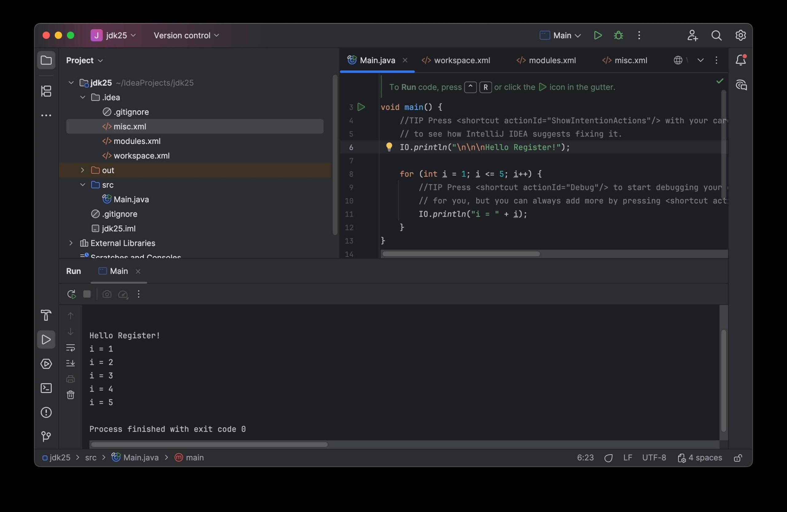This screenshot has width=787, height=512.
Task: Toggle Scroll to End in console
Action: 70,363
